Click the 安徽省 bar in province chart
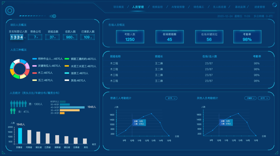The height and width of the screenshot is (156, 280). pos(20,136)
